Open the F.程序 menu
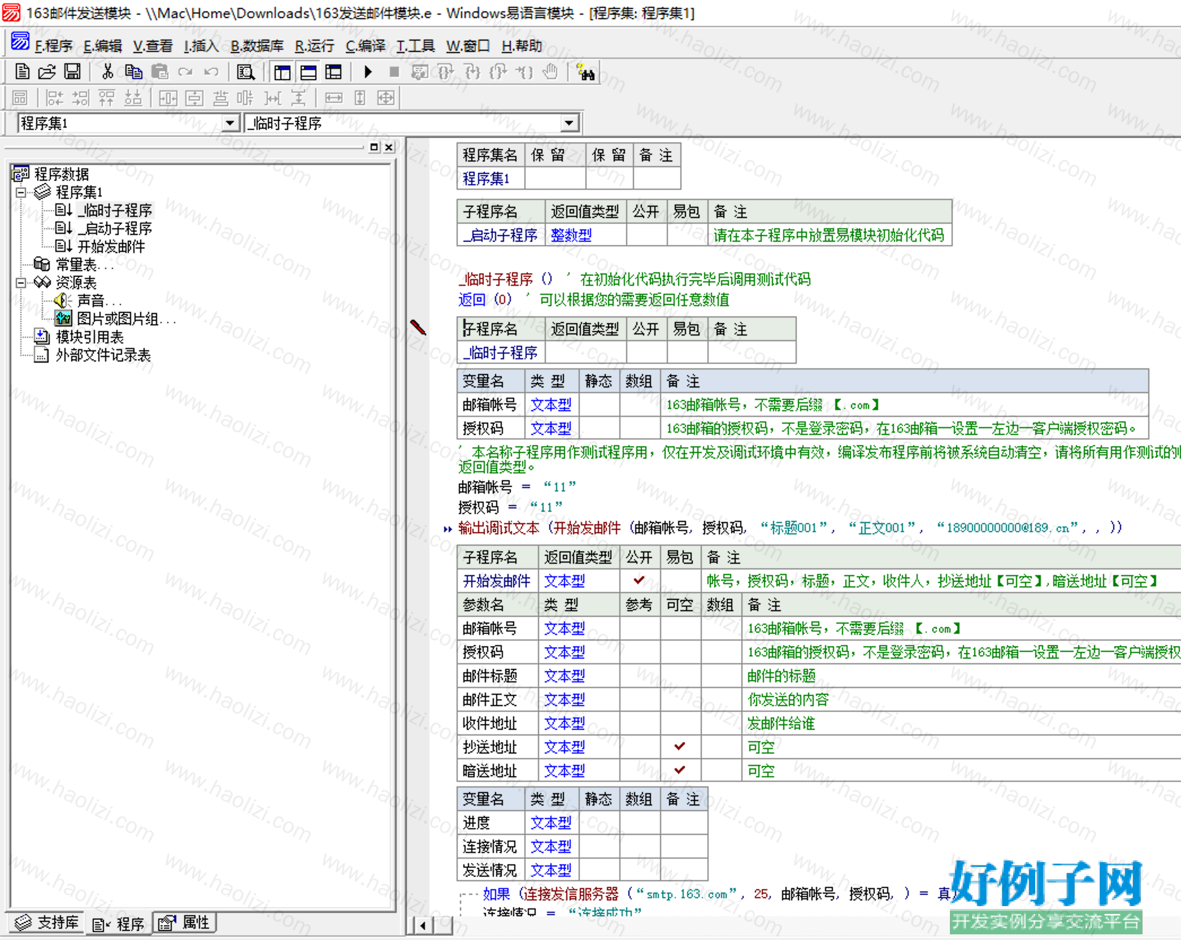Viewport: 1181px width, 940px height. [54, 46]
